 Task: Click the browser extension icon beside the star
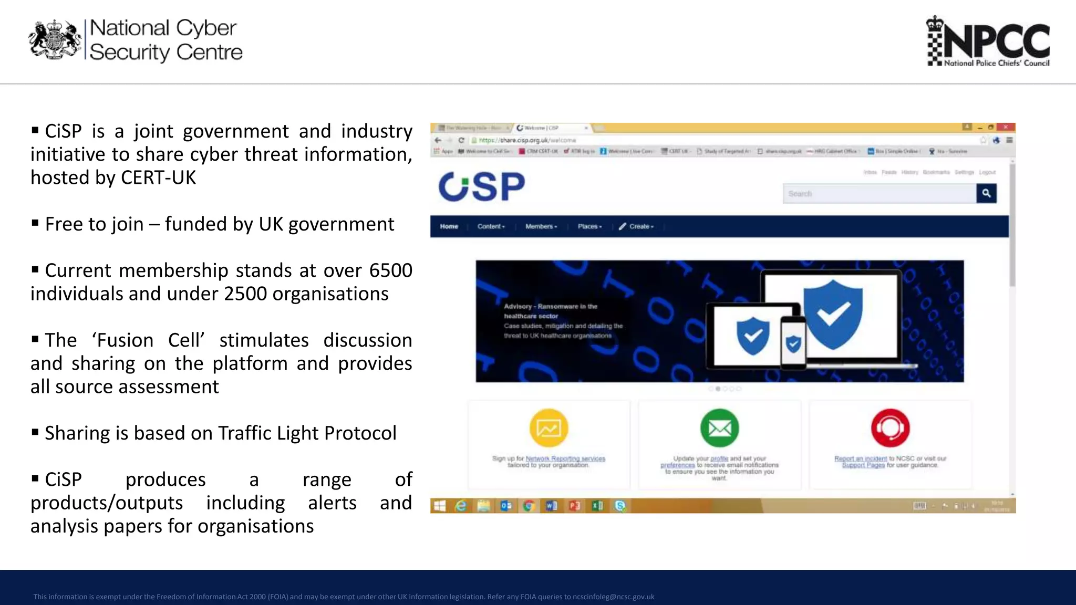[996, 140]
